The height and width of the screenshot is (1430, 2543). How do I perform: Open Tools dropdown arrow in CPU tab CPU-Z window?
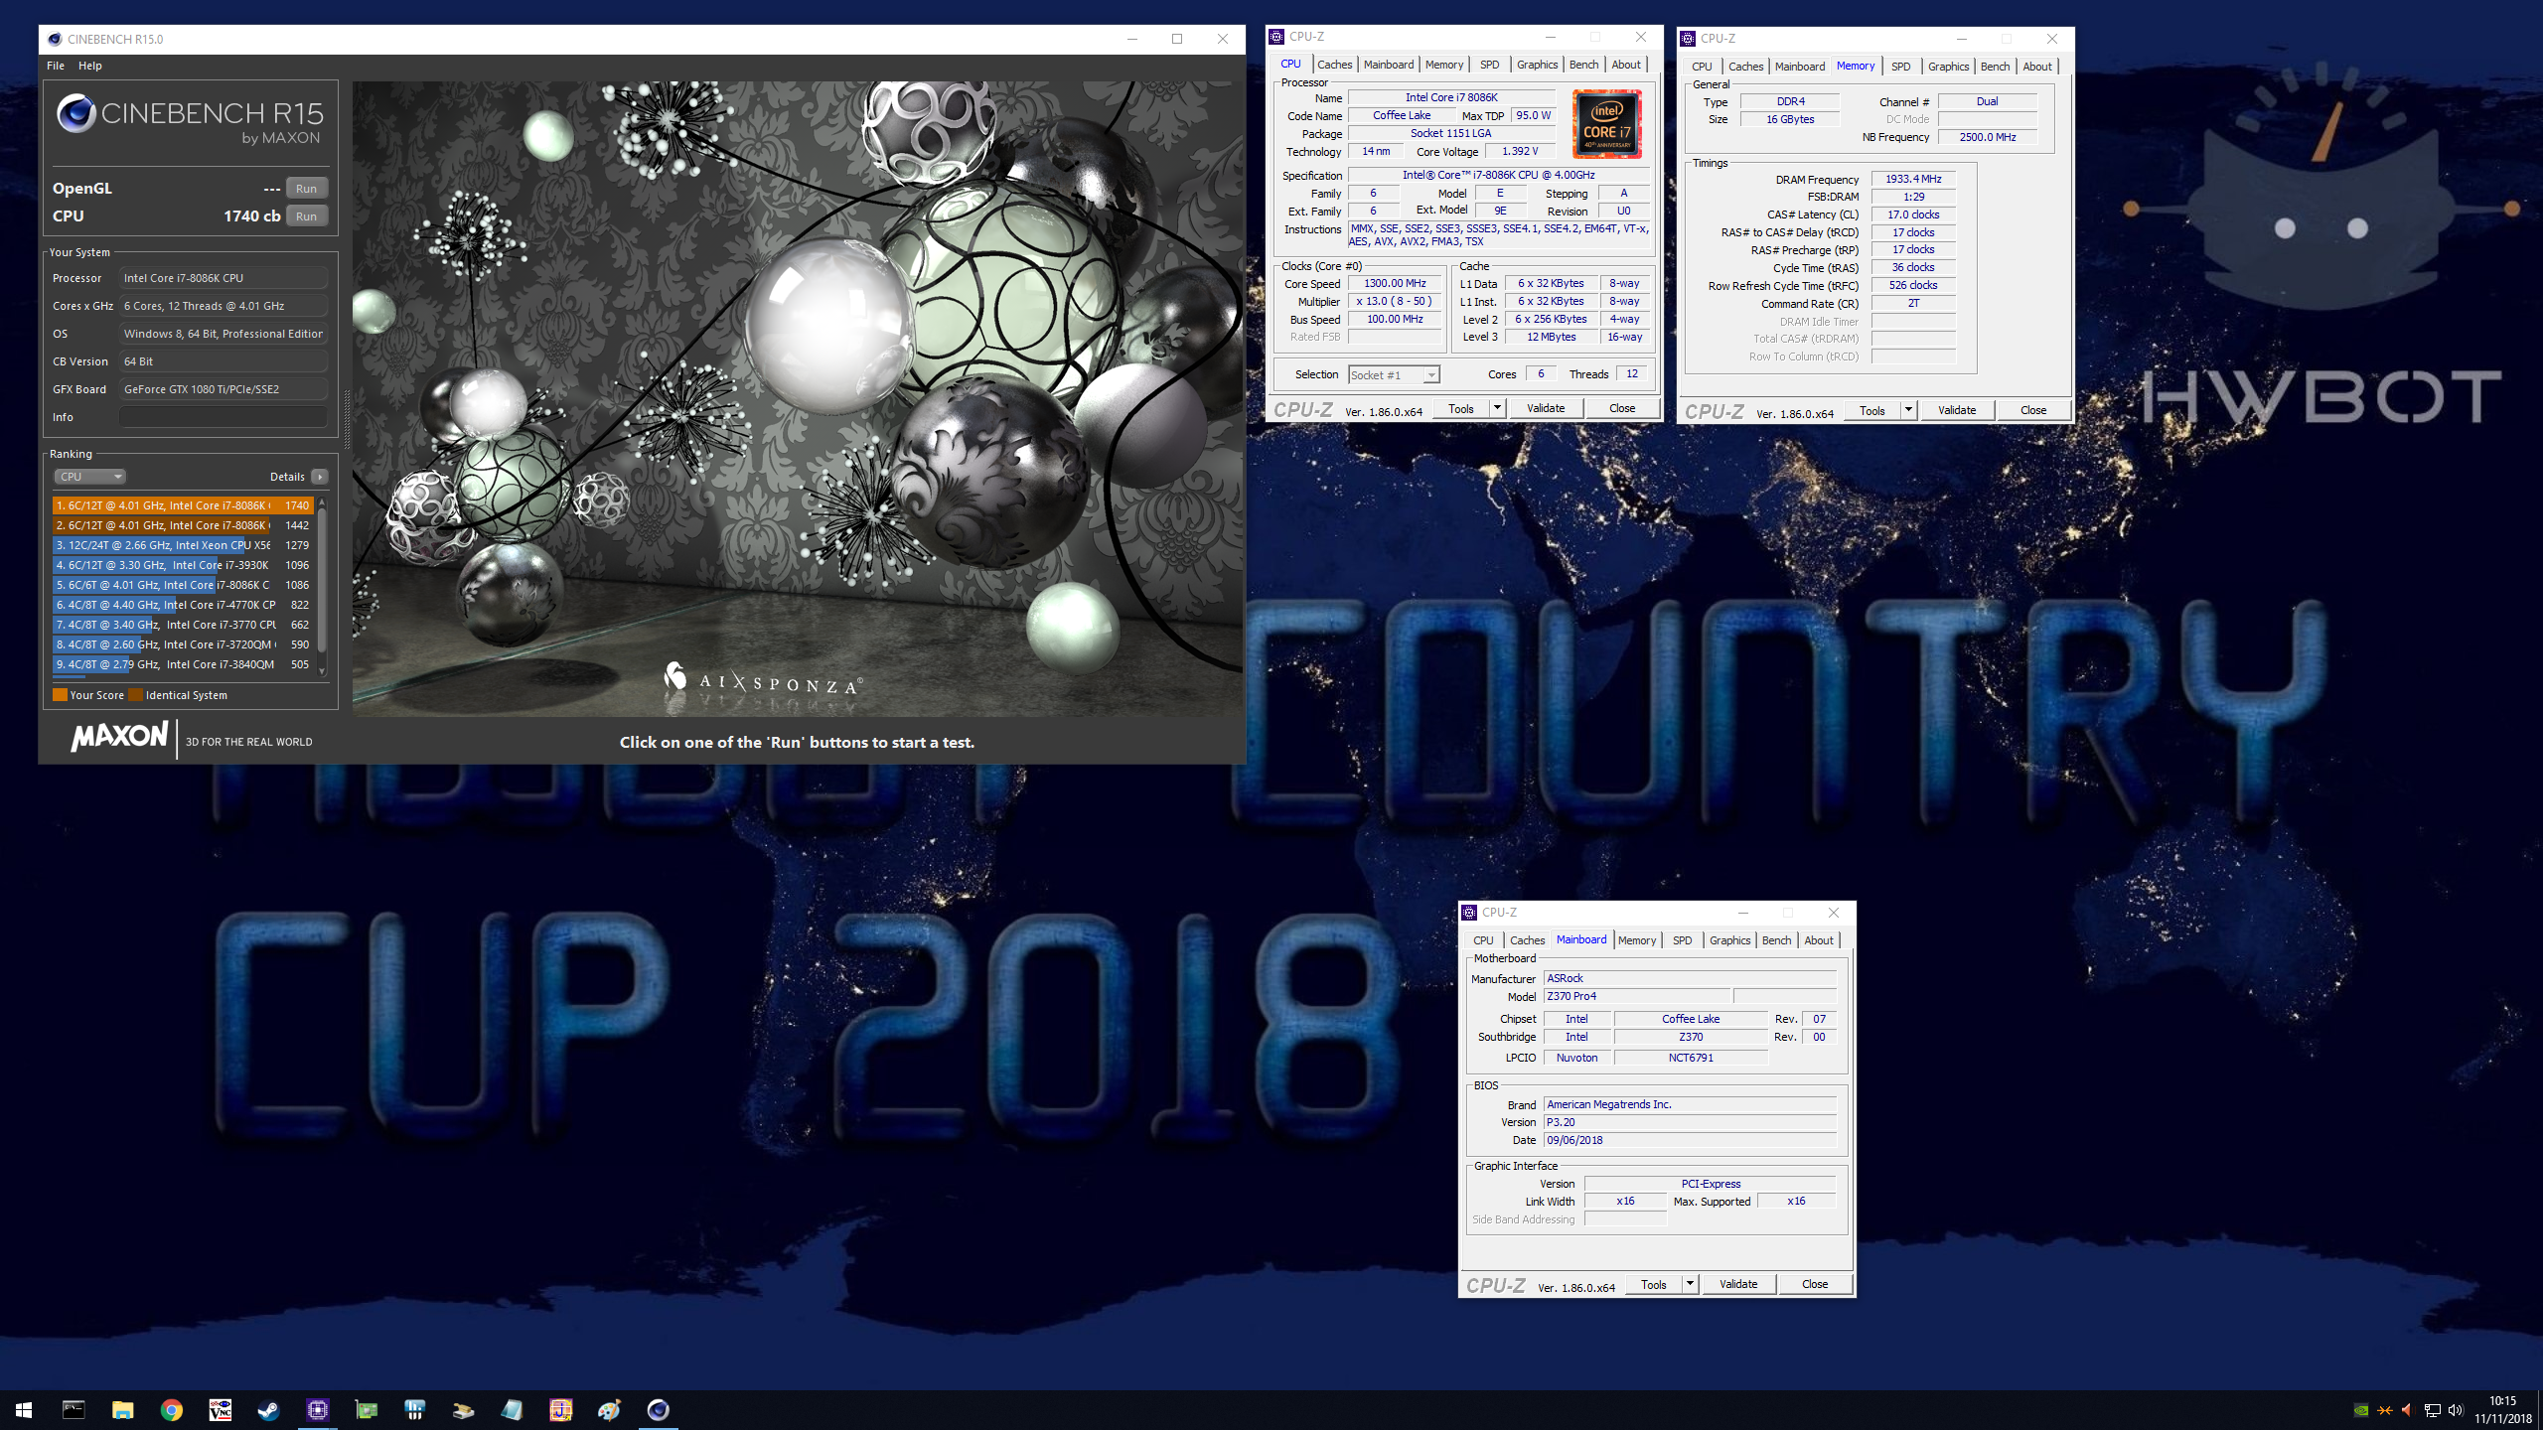[1497, 408]
